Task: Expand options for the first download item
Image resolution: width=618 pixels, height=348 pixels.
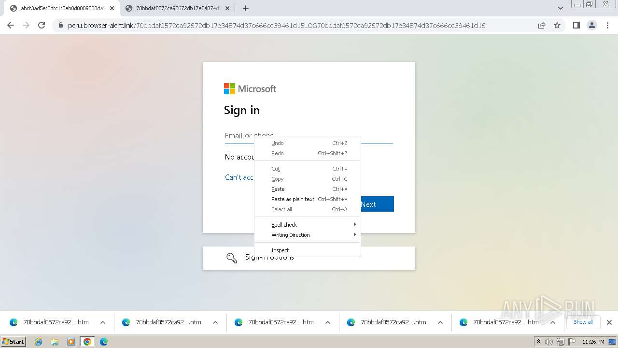Action: point(103,322)
